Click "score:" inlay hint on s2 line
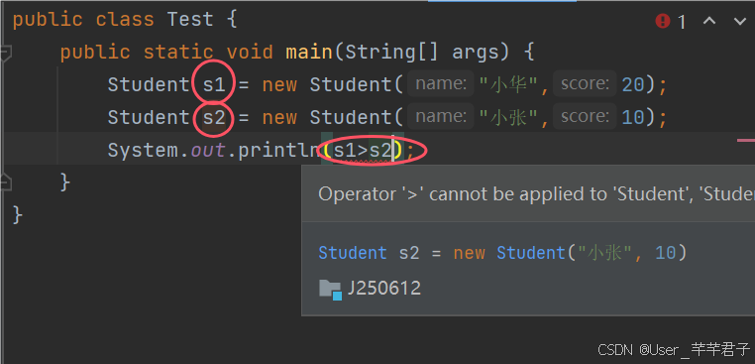The width and height of the screenshot is (755, 364). point(585,117)
